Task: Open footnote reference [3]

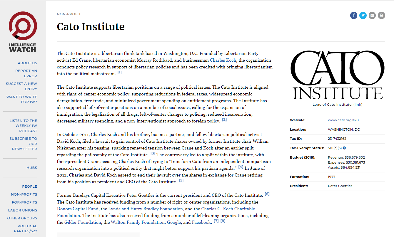Action: point(153,154)
